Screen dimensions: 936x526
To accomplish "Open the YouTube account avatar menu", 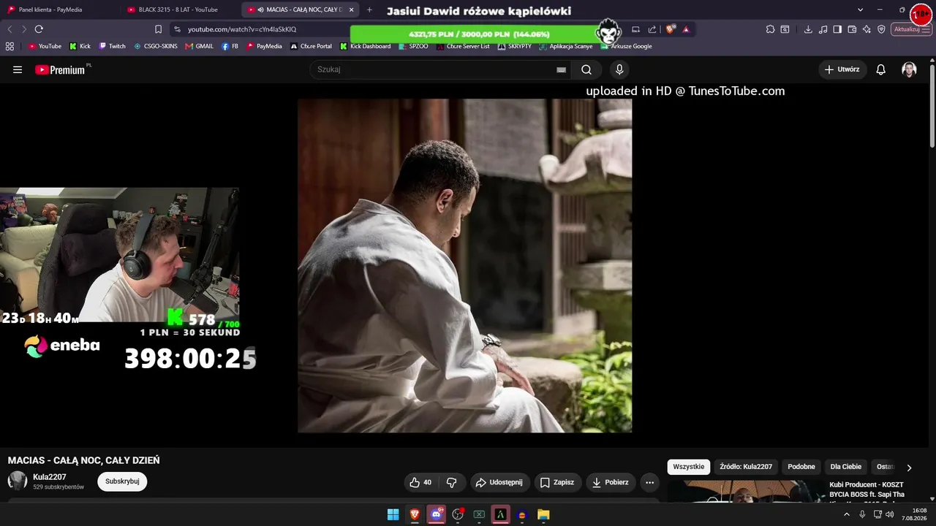I will pyautogui.click(x=909, y=69).
